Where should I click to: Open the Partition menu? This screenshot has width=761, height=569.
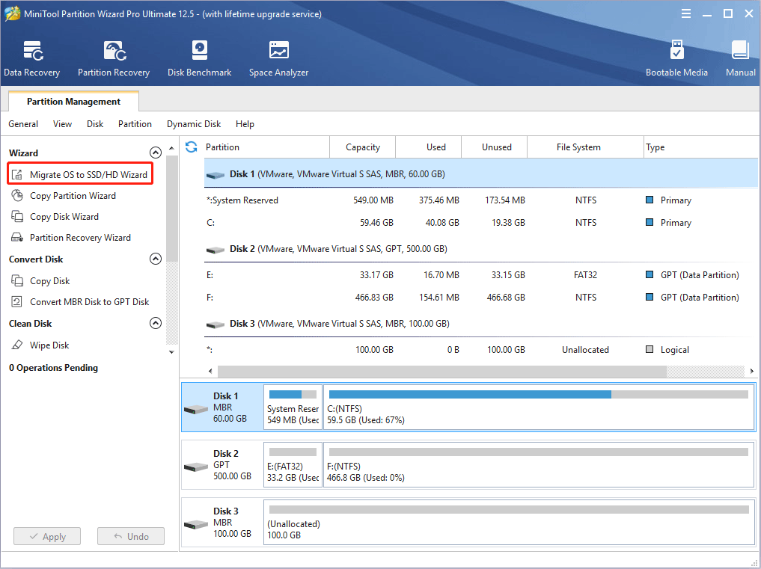135,124
